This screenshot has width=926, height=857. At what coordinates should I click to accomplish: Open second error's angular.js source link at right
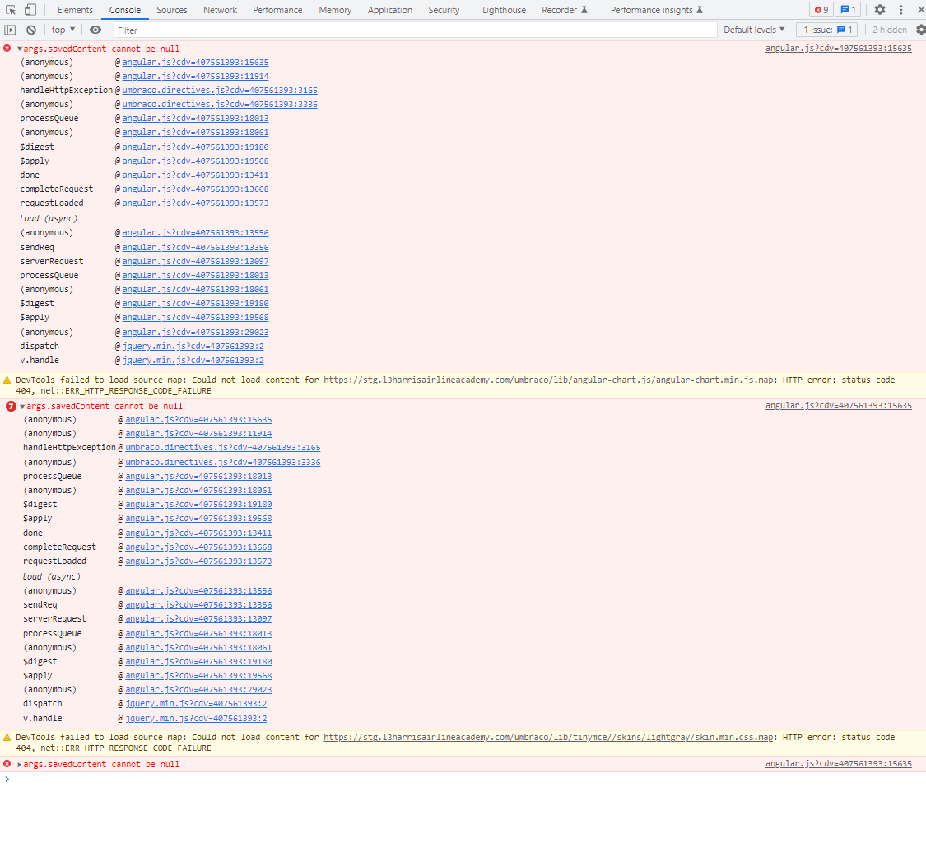coord(838,406)
